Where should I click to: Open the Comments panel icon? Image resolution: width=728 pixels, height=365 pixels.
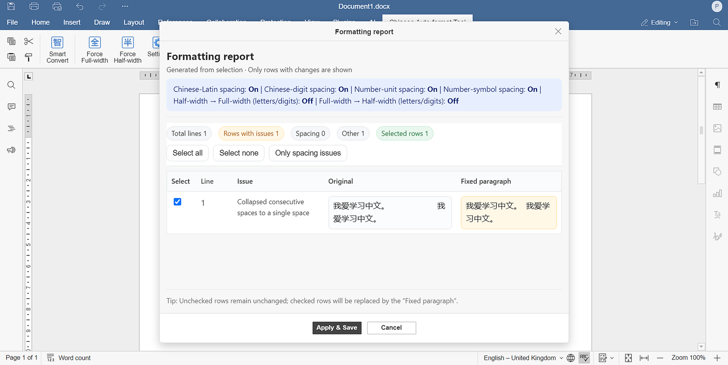[x=11, y=107]
